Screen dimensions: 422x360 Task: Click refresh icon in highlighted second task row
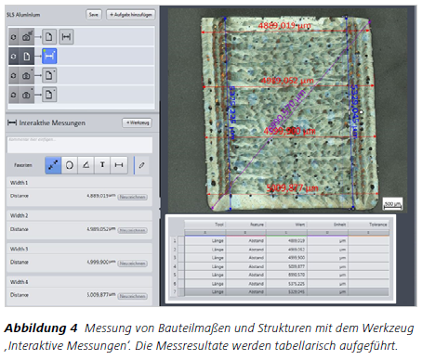point(13,57)
